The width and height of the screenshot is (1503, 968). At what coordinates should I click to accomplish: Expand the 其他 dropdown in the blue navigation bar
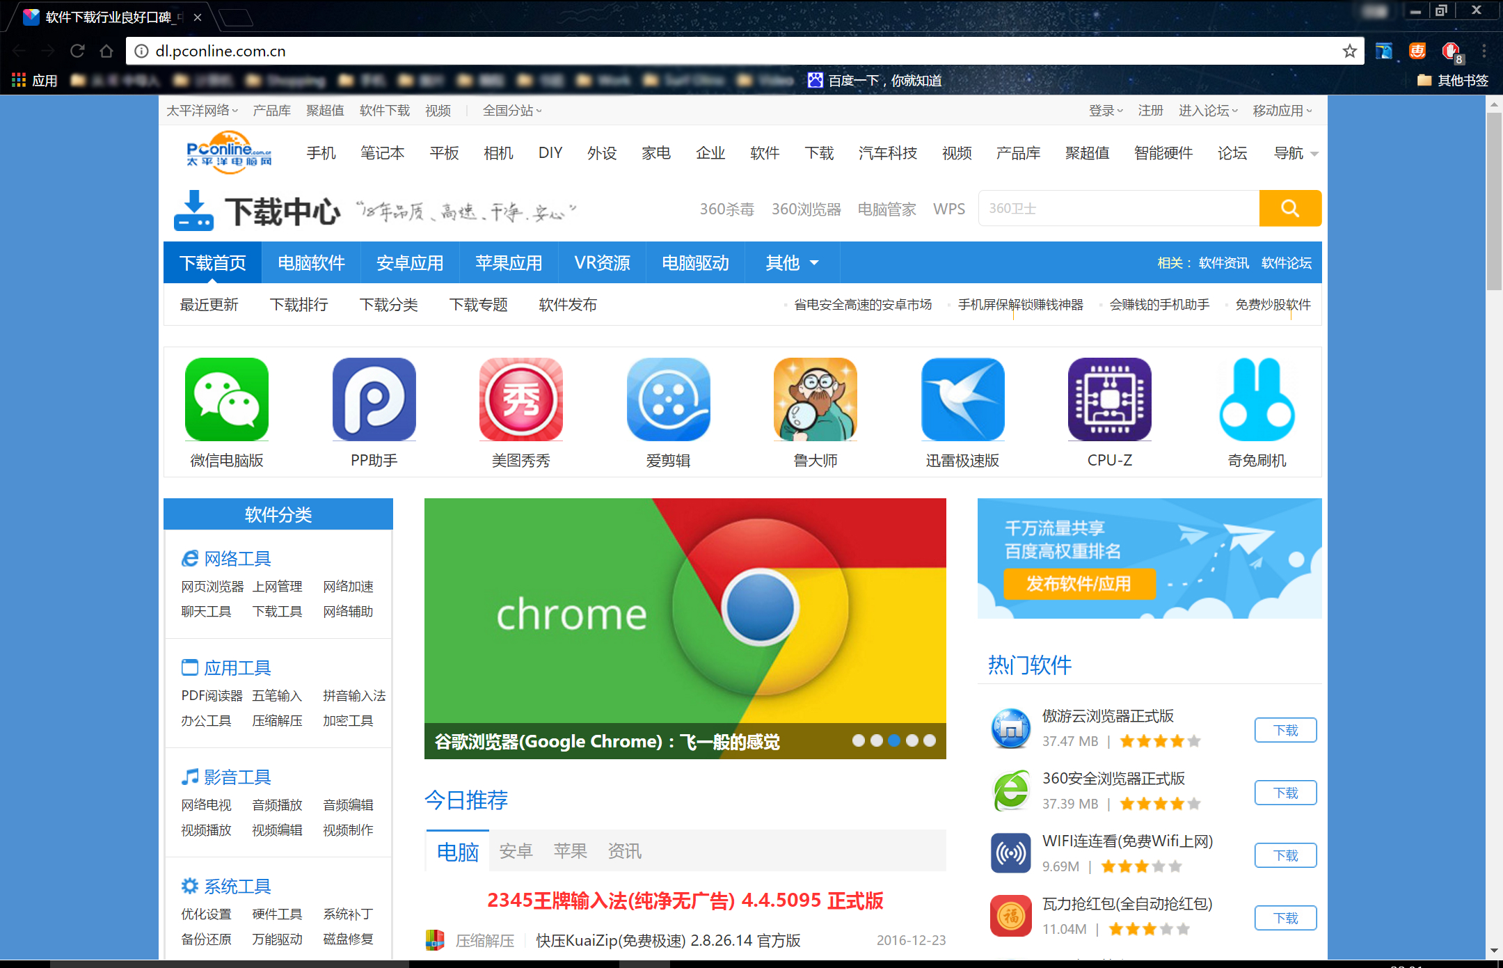point(792,262)
